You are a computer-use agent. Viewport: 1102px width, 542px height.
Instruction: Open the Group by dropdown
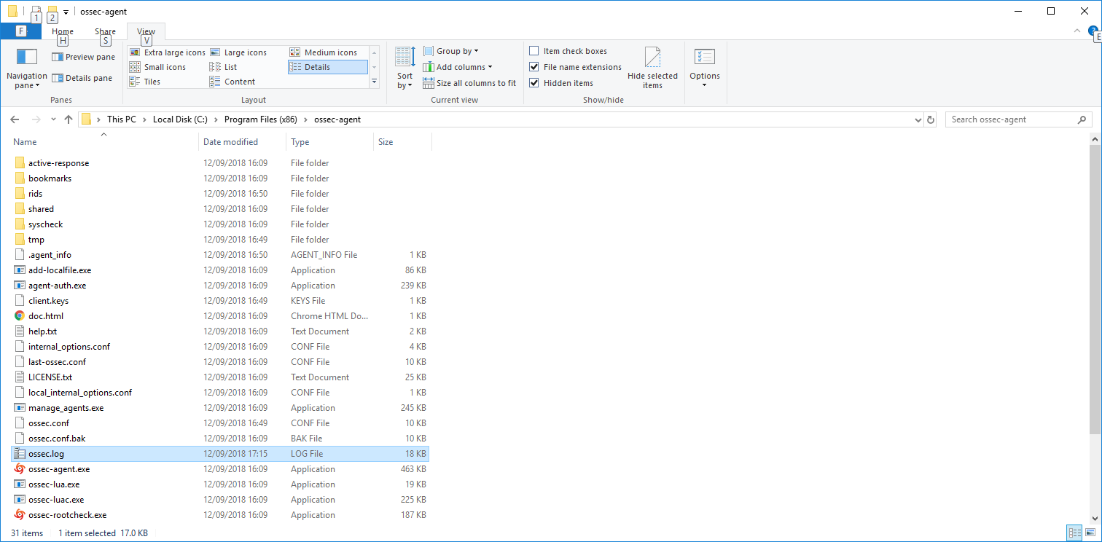451,50
